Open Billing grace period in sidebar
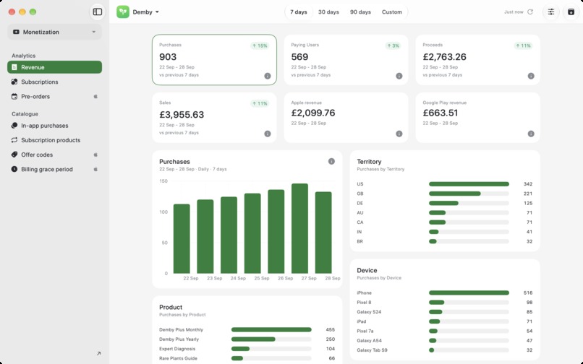Viewport: 583px width, 364px height. point(54,169)
